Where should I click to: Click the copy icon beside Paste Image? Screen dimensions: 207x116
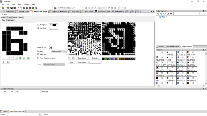coord(69,58)
